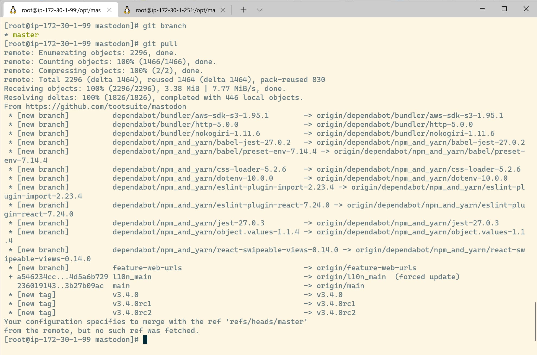Close the terminal window
Viewport: 537px width, 355px height.
click(x=526, y=9)
